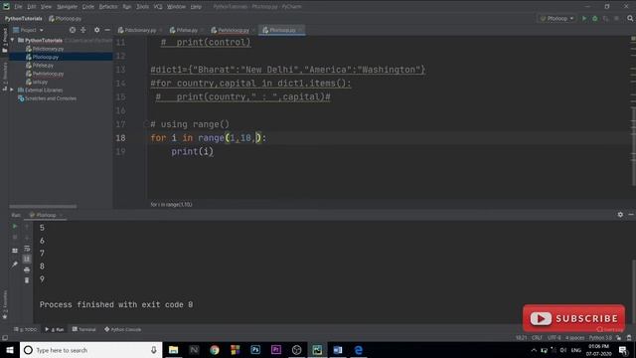The height and width of the screenshot is (358, 636).
Task: Collapse the PythonTutorials root folder
Action: [12, 40]
